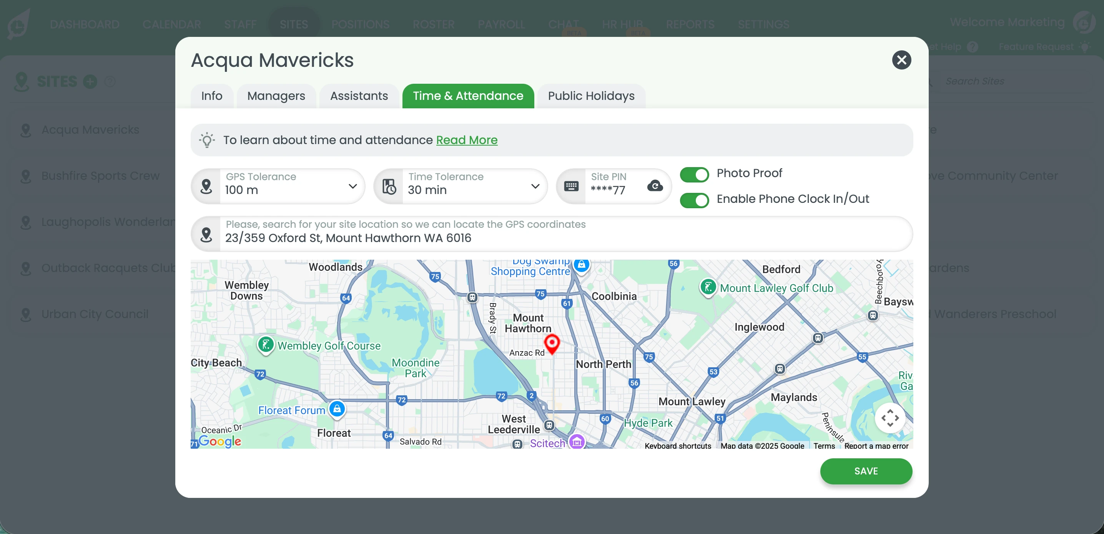Open the Read More link
The image size is (1104, 534).
(x=467, y=139)
